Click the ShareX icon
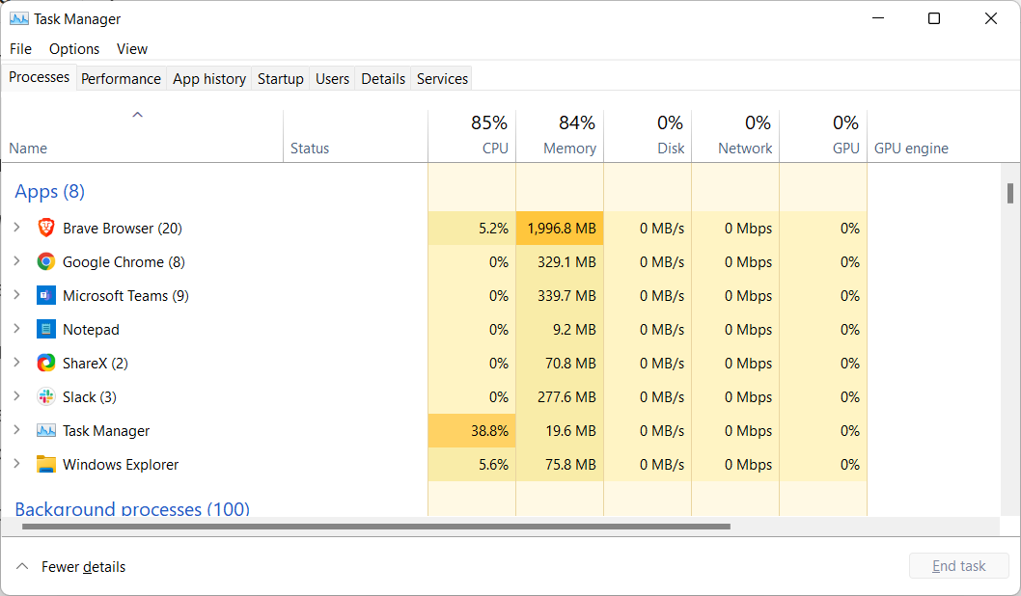Viewport: 1021px width, 596px height. [46, 363]
